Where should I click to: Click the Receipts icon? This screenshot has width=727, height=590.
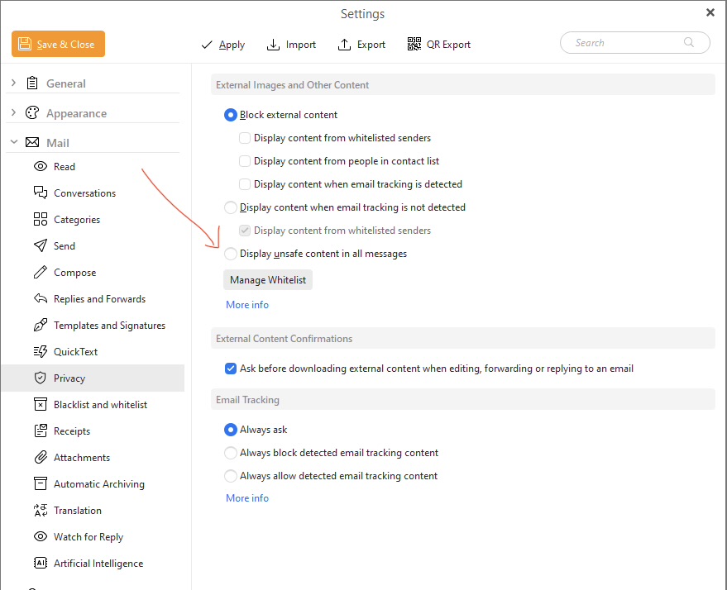pyautogui.click(x=41, y=431)
